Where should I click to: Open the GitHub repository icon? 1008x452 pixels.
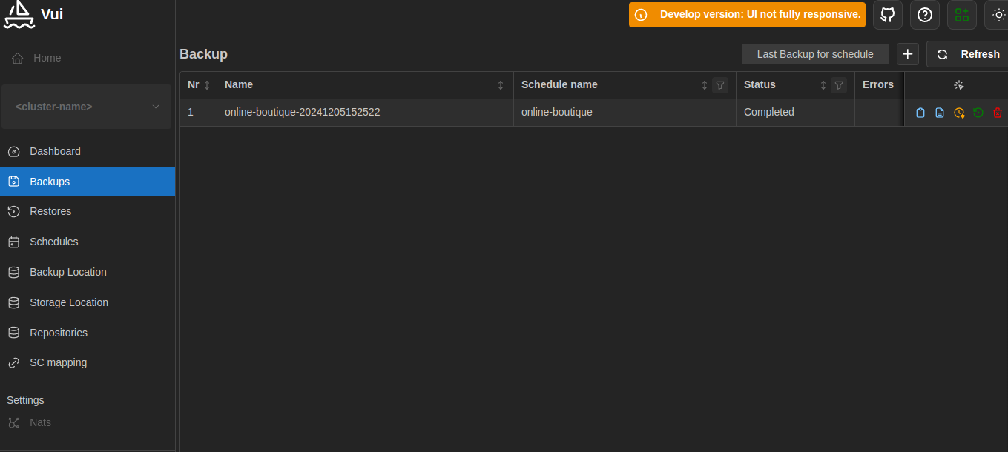[887, 15]
